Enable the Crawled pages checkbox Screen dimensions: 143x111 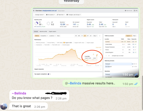61,45
